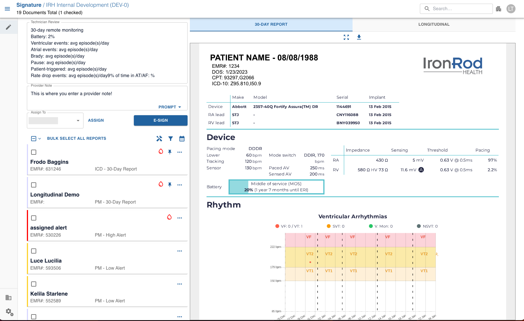This screenshot has width=524, height=321.
Task: Click BULK SELECT ALL REPORTS
Action: pyautogui.click(x=77, y=138)
